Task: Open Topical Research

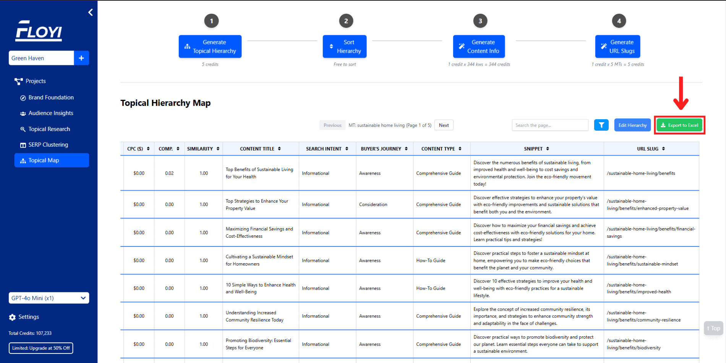Action: coord(49,129)
